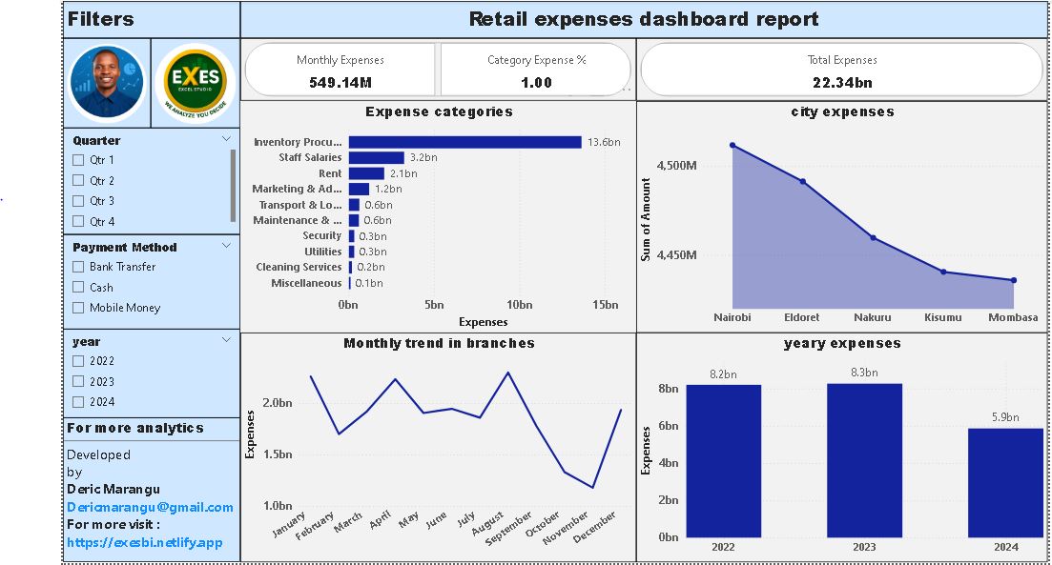This screenshot has height=565, width=1052.
Task: Click the EXES Excel Studio logo
Action: (195, 81)
